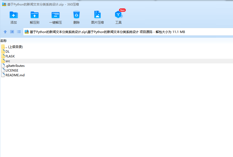
Task: Click the 添加 (Add) toolbar icon
Action: 14,15
